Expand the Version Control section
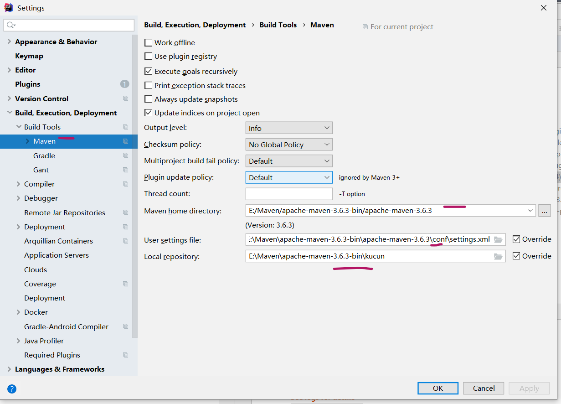Screen dimensions: 561x404 9,98
